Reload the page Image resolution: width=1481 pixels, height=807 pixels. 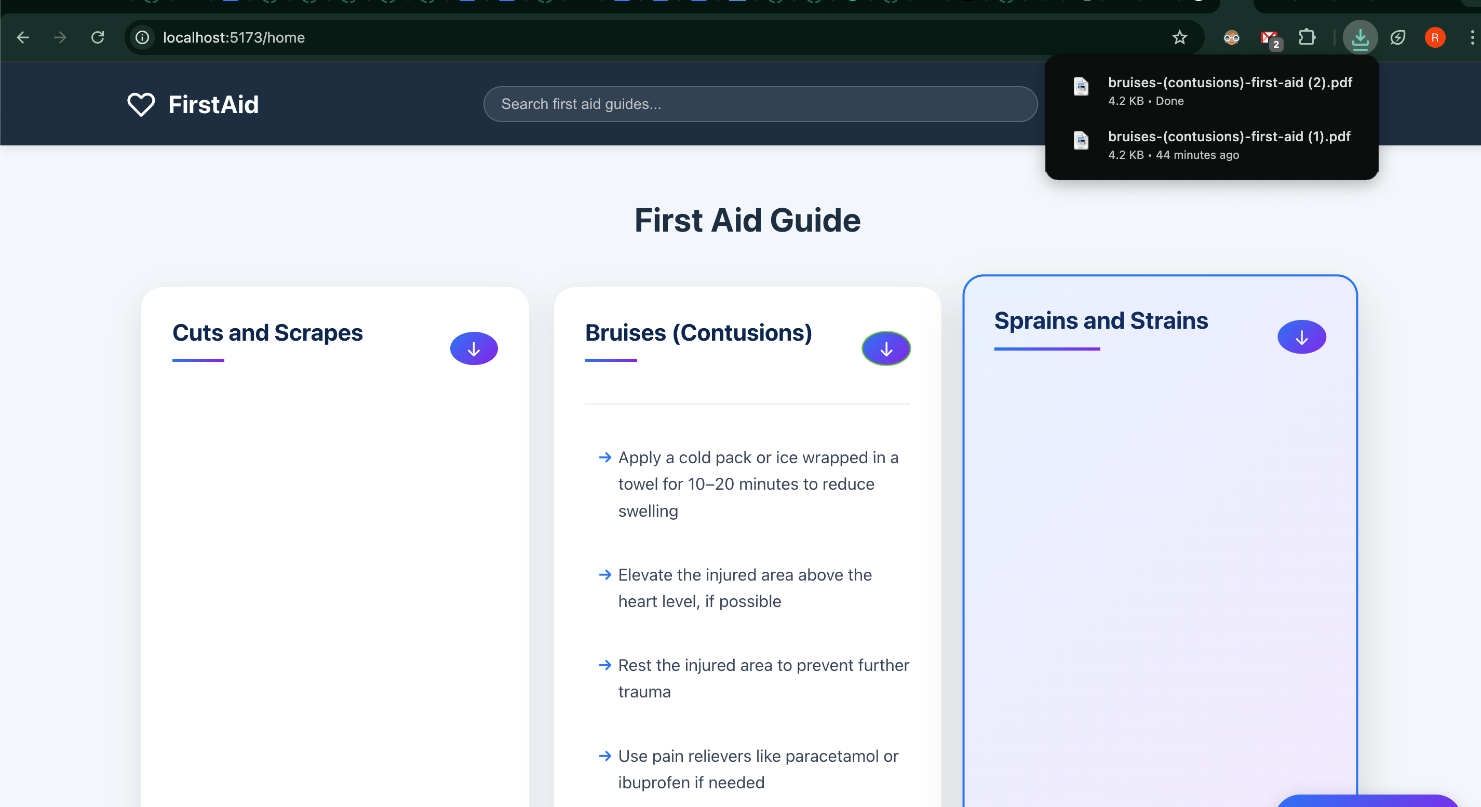pyautogui.click(x=98, y=38)
